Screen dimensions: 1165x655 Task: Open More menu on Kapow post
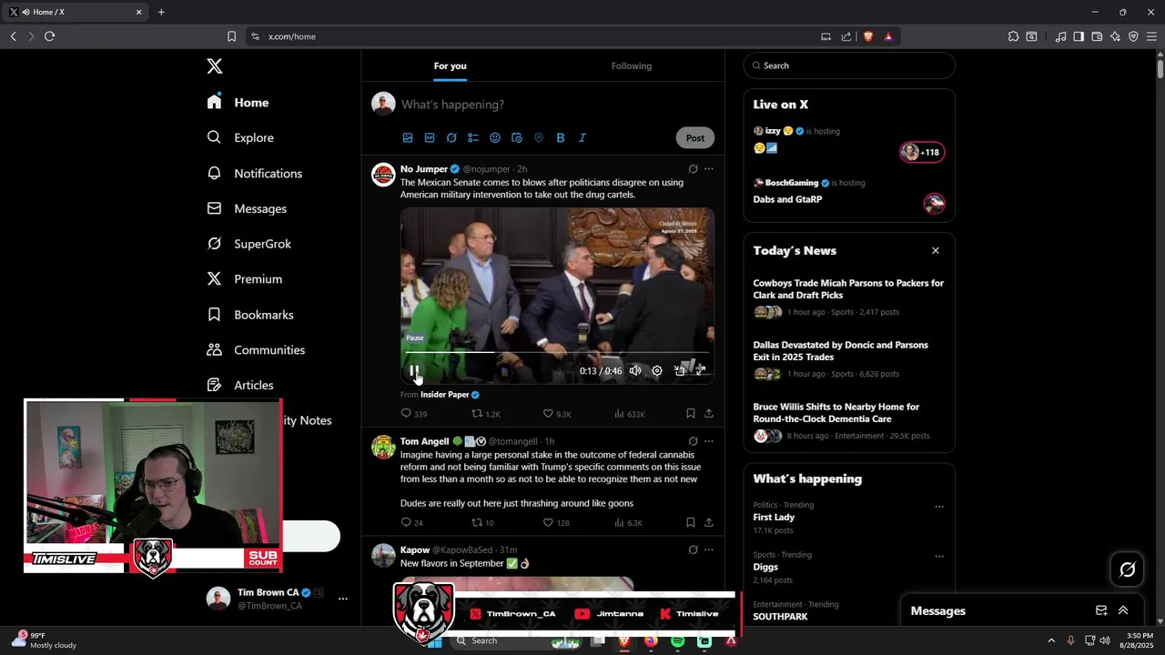click(x=709, y=549)
